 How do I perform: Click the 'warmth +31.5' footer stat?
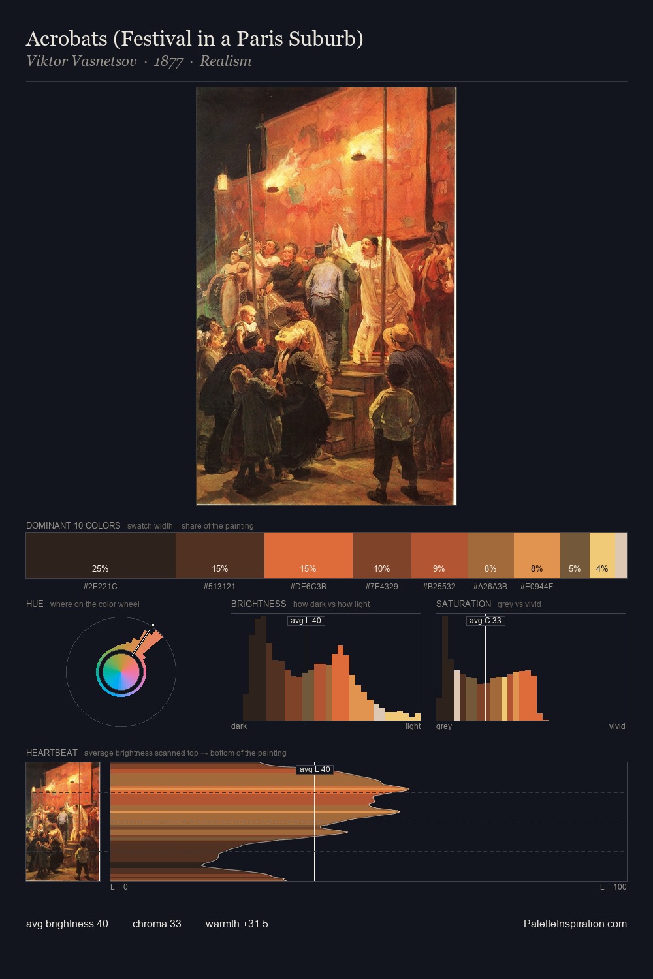237,924
